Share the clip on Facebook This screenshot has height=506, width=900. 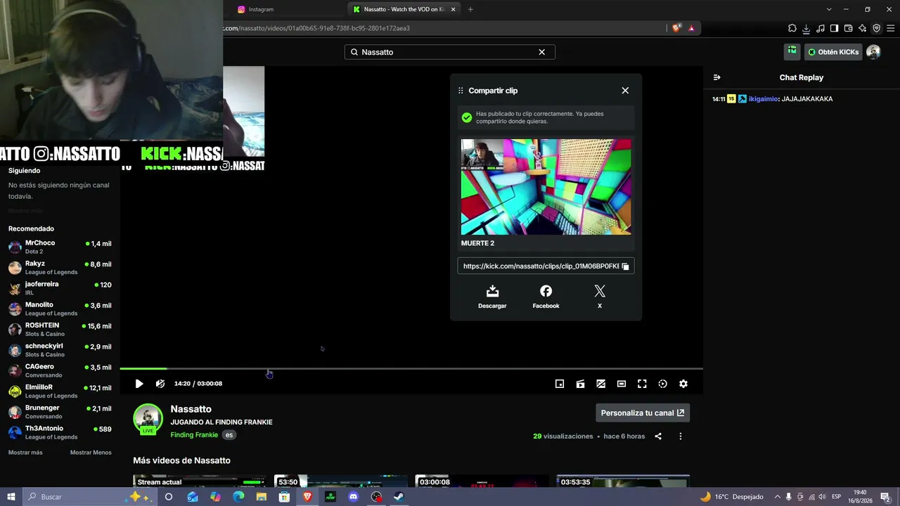point(546,297)
